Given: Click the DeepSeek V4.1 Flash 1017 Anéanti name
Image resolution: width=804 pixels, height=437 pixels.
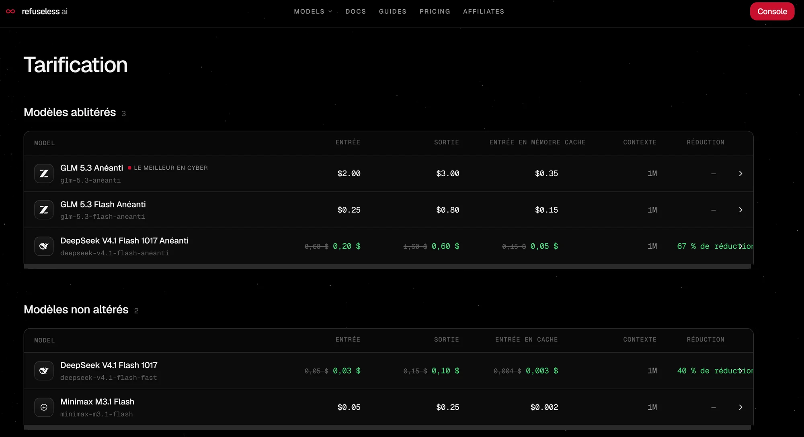Looking at the screenshot, I should [x=124, y=241].
